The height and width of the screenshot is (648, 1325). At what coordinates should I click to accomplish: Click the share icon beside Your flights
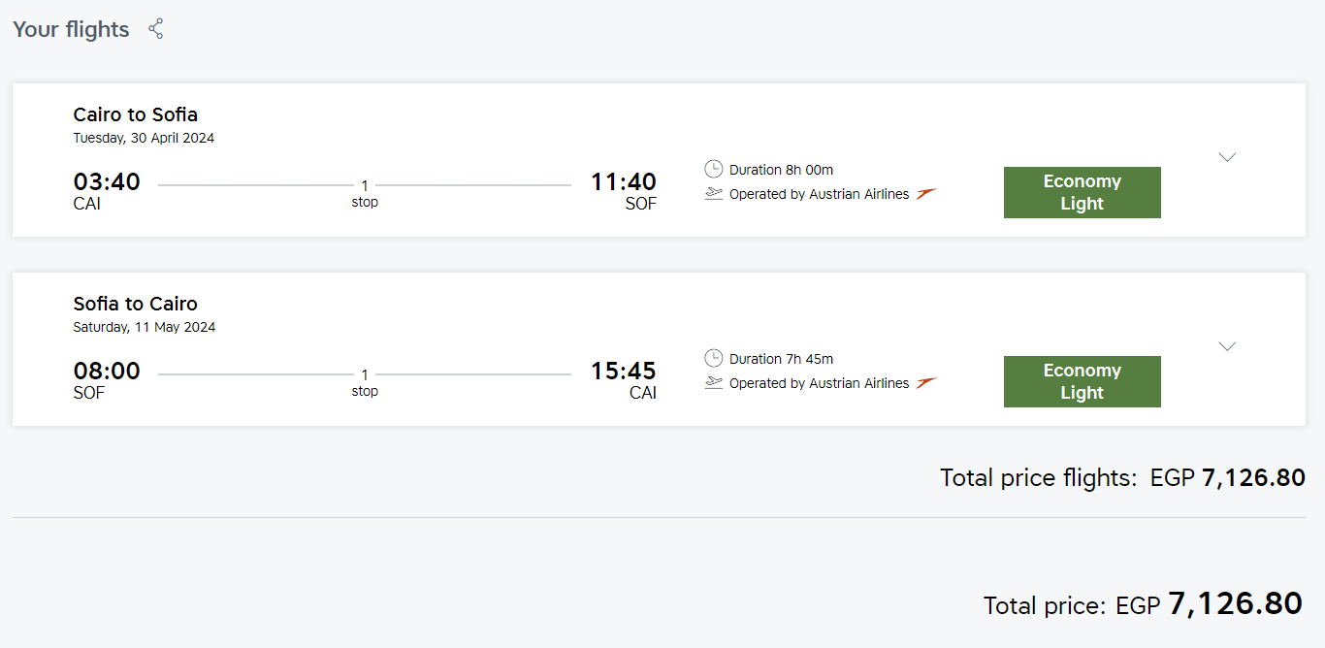tap(155, 29)
